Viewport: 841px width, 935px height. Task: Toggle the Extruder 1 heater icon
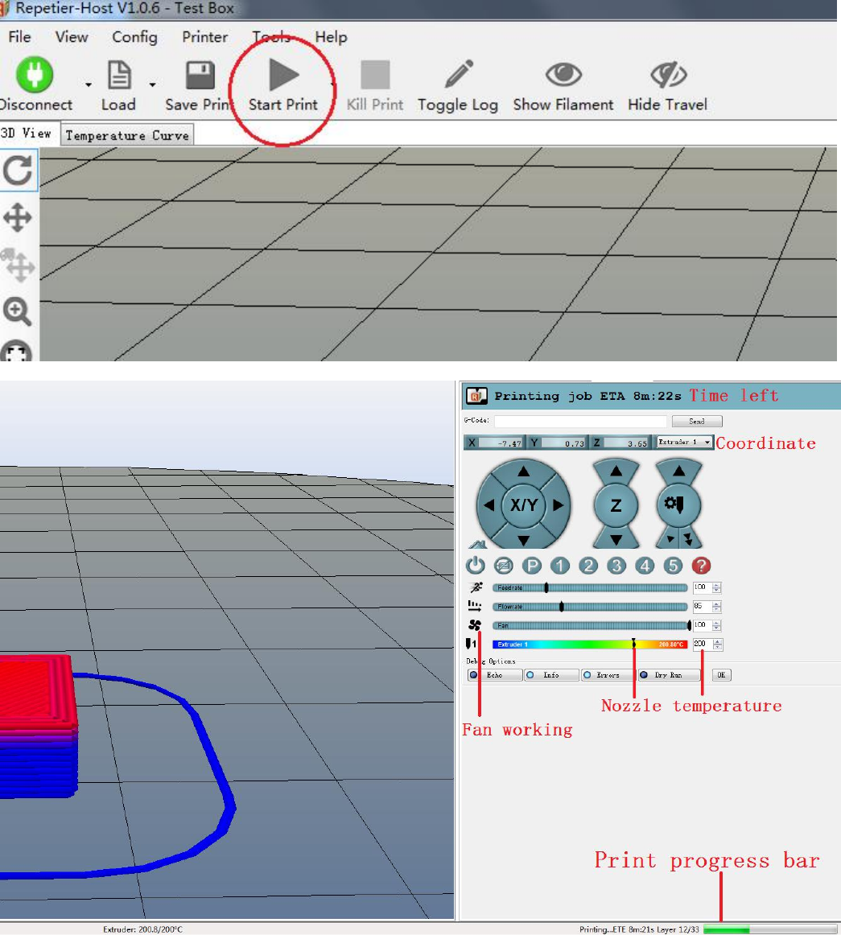click(471, 644)
